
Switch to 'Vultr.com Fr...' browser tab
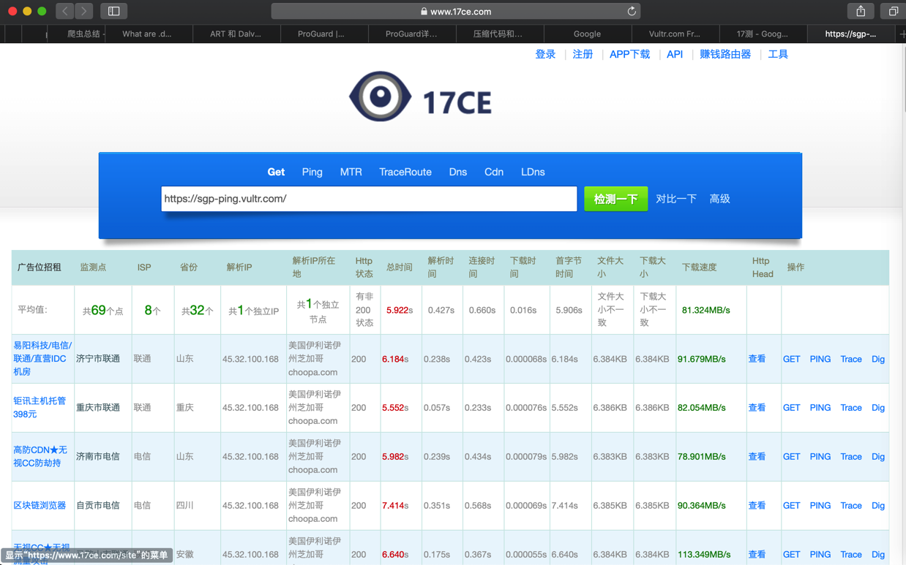point(675,34)
